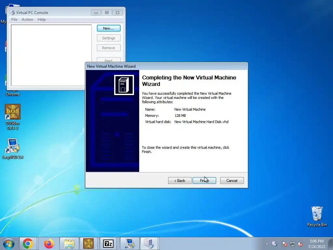The height and width of the screenshot is (250, 333).
Task: Click Virtual PC Console title icon
Action: (12, 13)
